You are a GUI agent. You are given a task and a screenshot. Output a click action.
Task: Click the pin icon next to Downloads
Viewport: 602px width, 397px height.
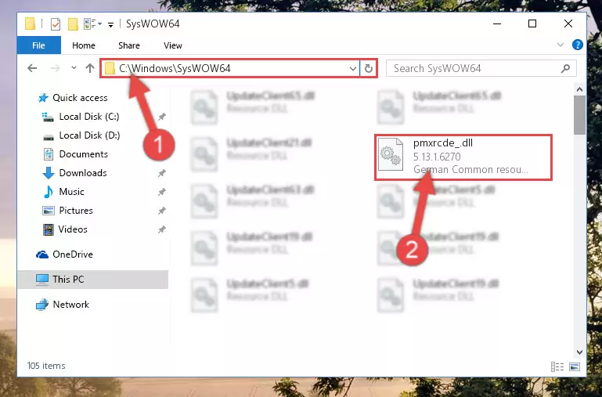click(x=162, y=173)
